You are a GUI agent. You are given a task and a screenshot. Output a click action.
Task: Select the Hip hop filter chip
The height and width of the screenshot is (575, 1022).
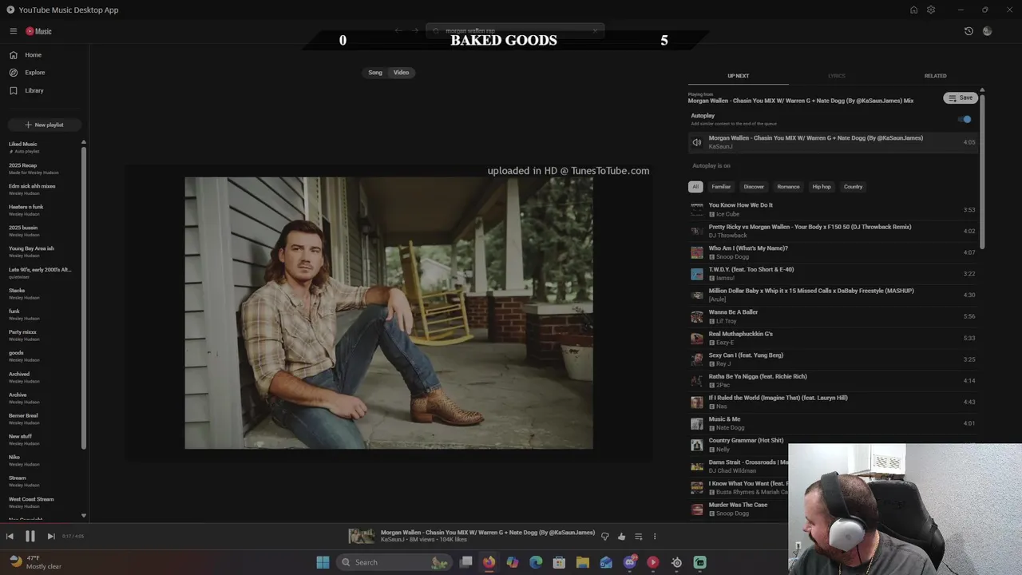tap(822, 187)
